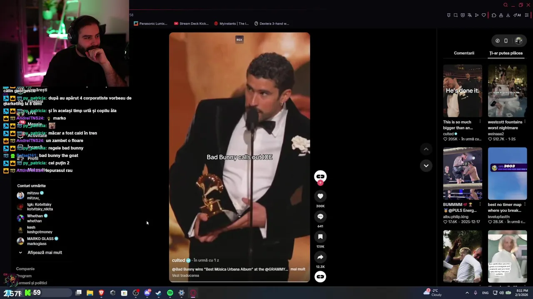Open Brave browser from the taskbar
Viewport: 533px width, 299px height.
coord(101,293)
